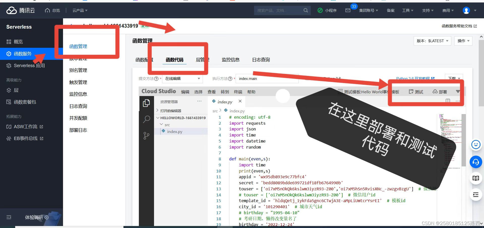Open the 版本: $LATEST dropdown

(432, 41)
